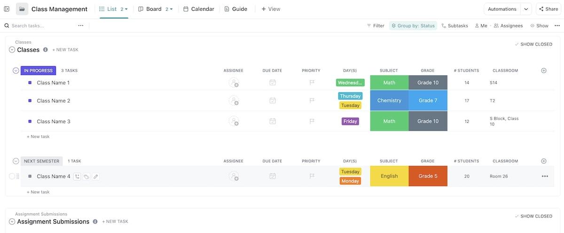Open the Class Name 4 more options menu
The width and height of the screenshot is (564, 233).
[x=545, y=176]
